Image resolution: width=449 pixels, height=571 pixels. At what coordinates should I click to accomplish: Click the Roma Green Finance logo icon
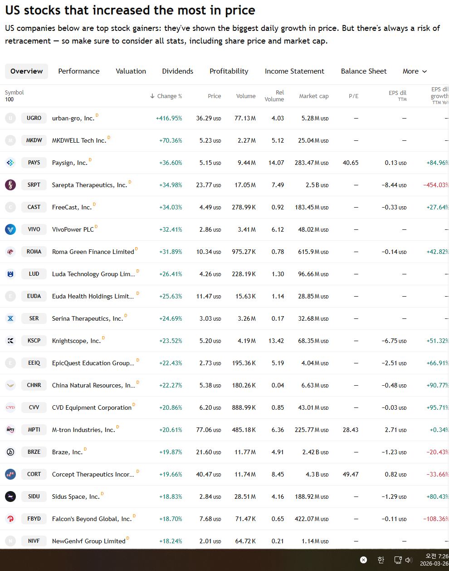10,252
